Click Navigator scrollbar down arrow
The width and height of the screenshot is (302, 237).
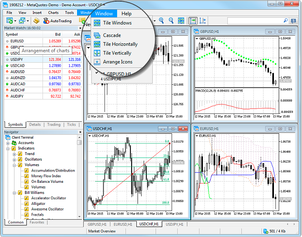tap(79, 217)
